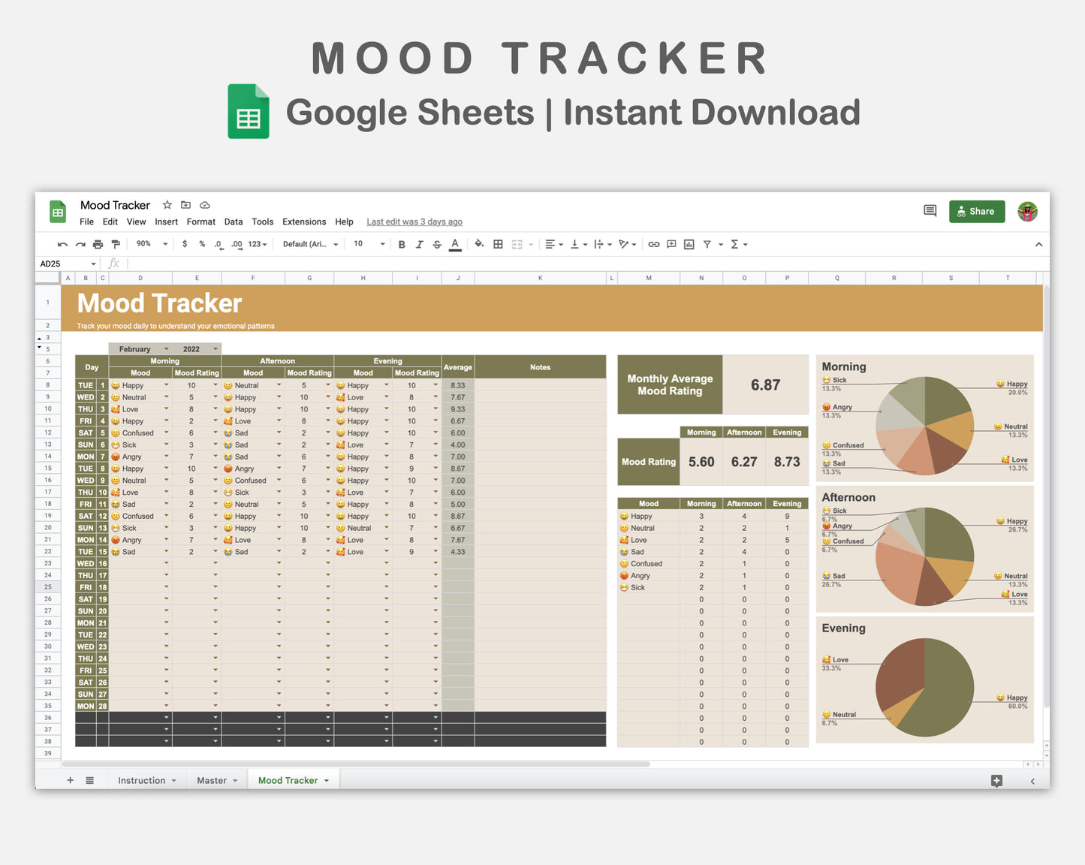1085x865 pixels.
Task: Click the Share button
Action: coord(976,211)
